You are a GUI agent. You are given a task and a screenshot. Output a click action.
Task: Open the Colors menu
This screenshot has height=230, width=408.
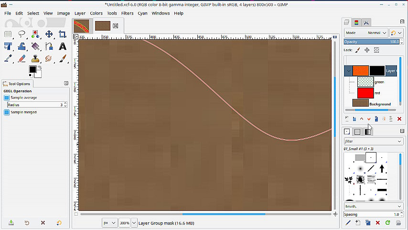click(x=97, y=13)
